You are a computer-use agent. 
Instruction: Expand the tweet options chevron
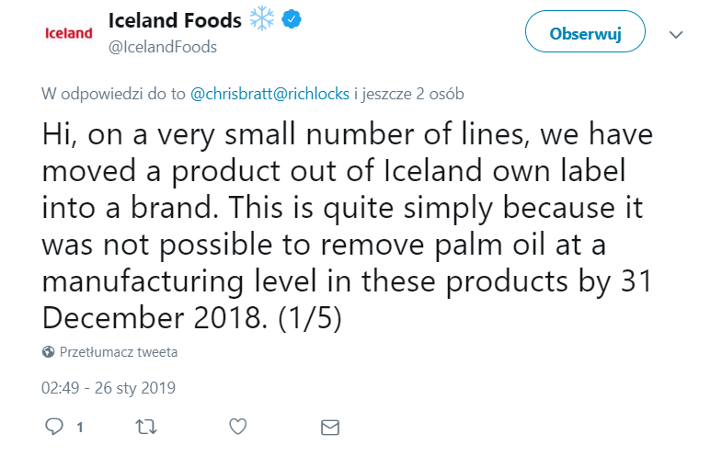[x=677, y=35]
